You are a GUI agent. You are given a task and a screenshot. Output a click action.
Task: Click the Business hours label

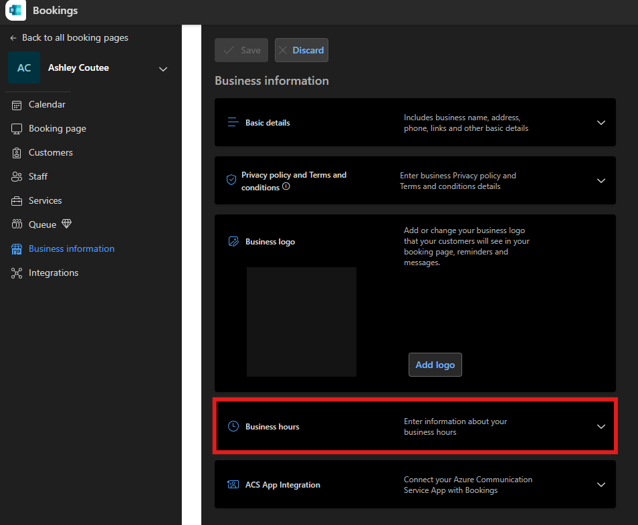pyautogui.click(x=272, y=427)
